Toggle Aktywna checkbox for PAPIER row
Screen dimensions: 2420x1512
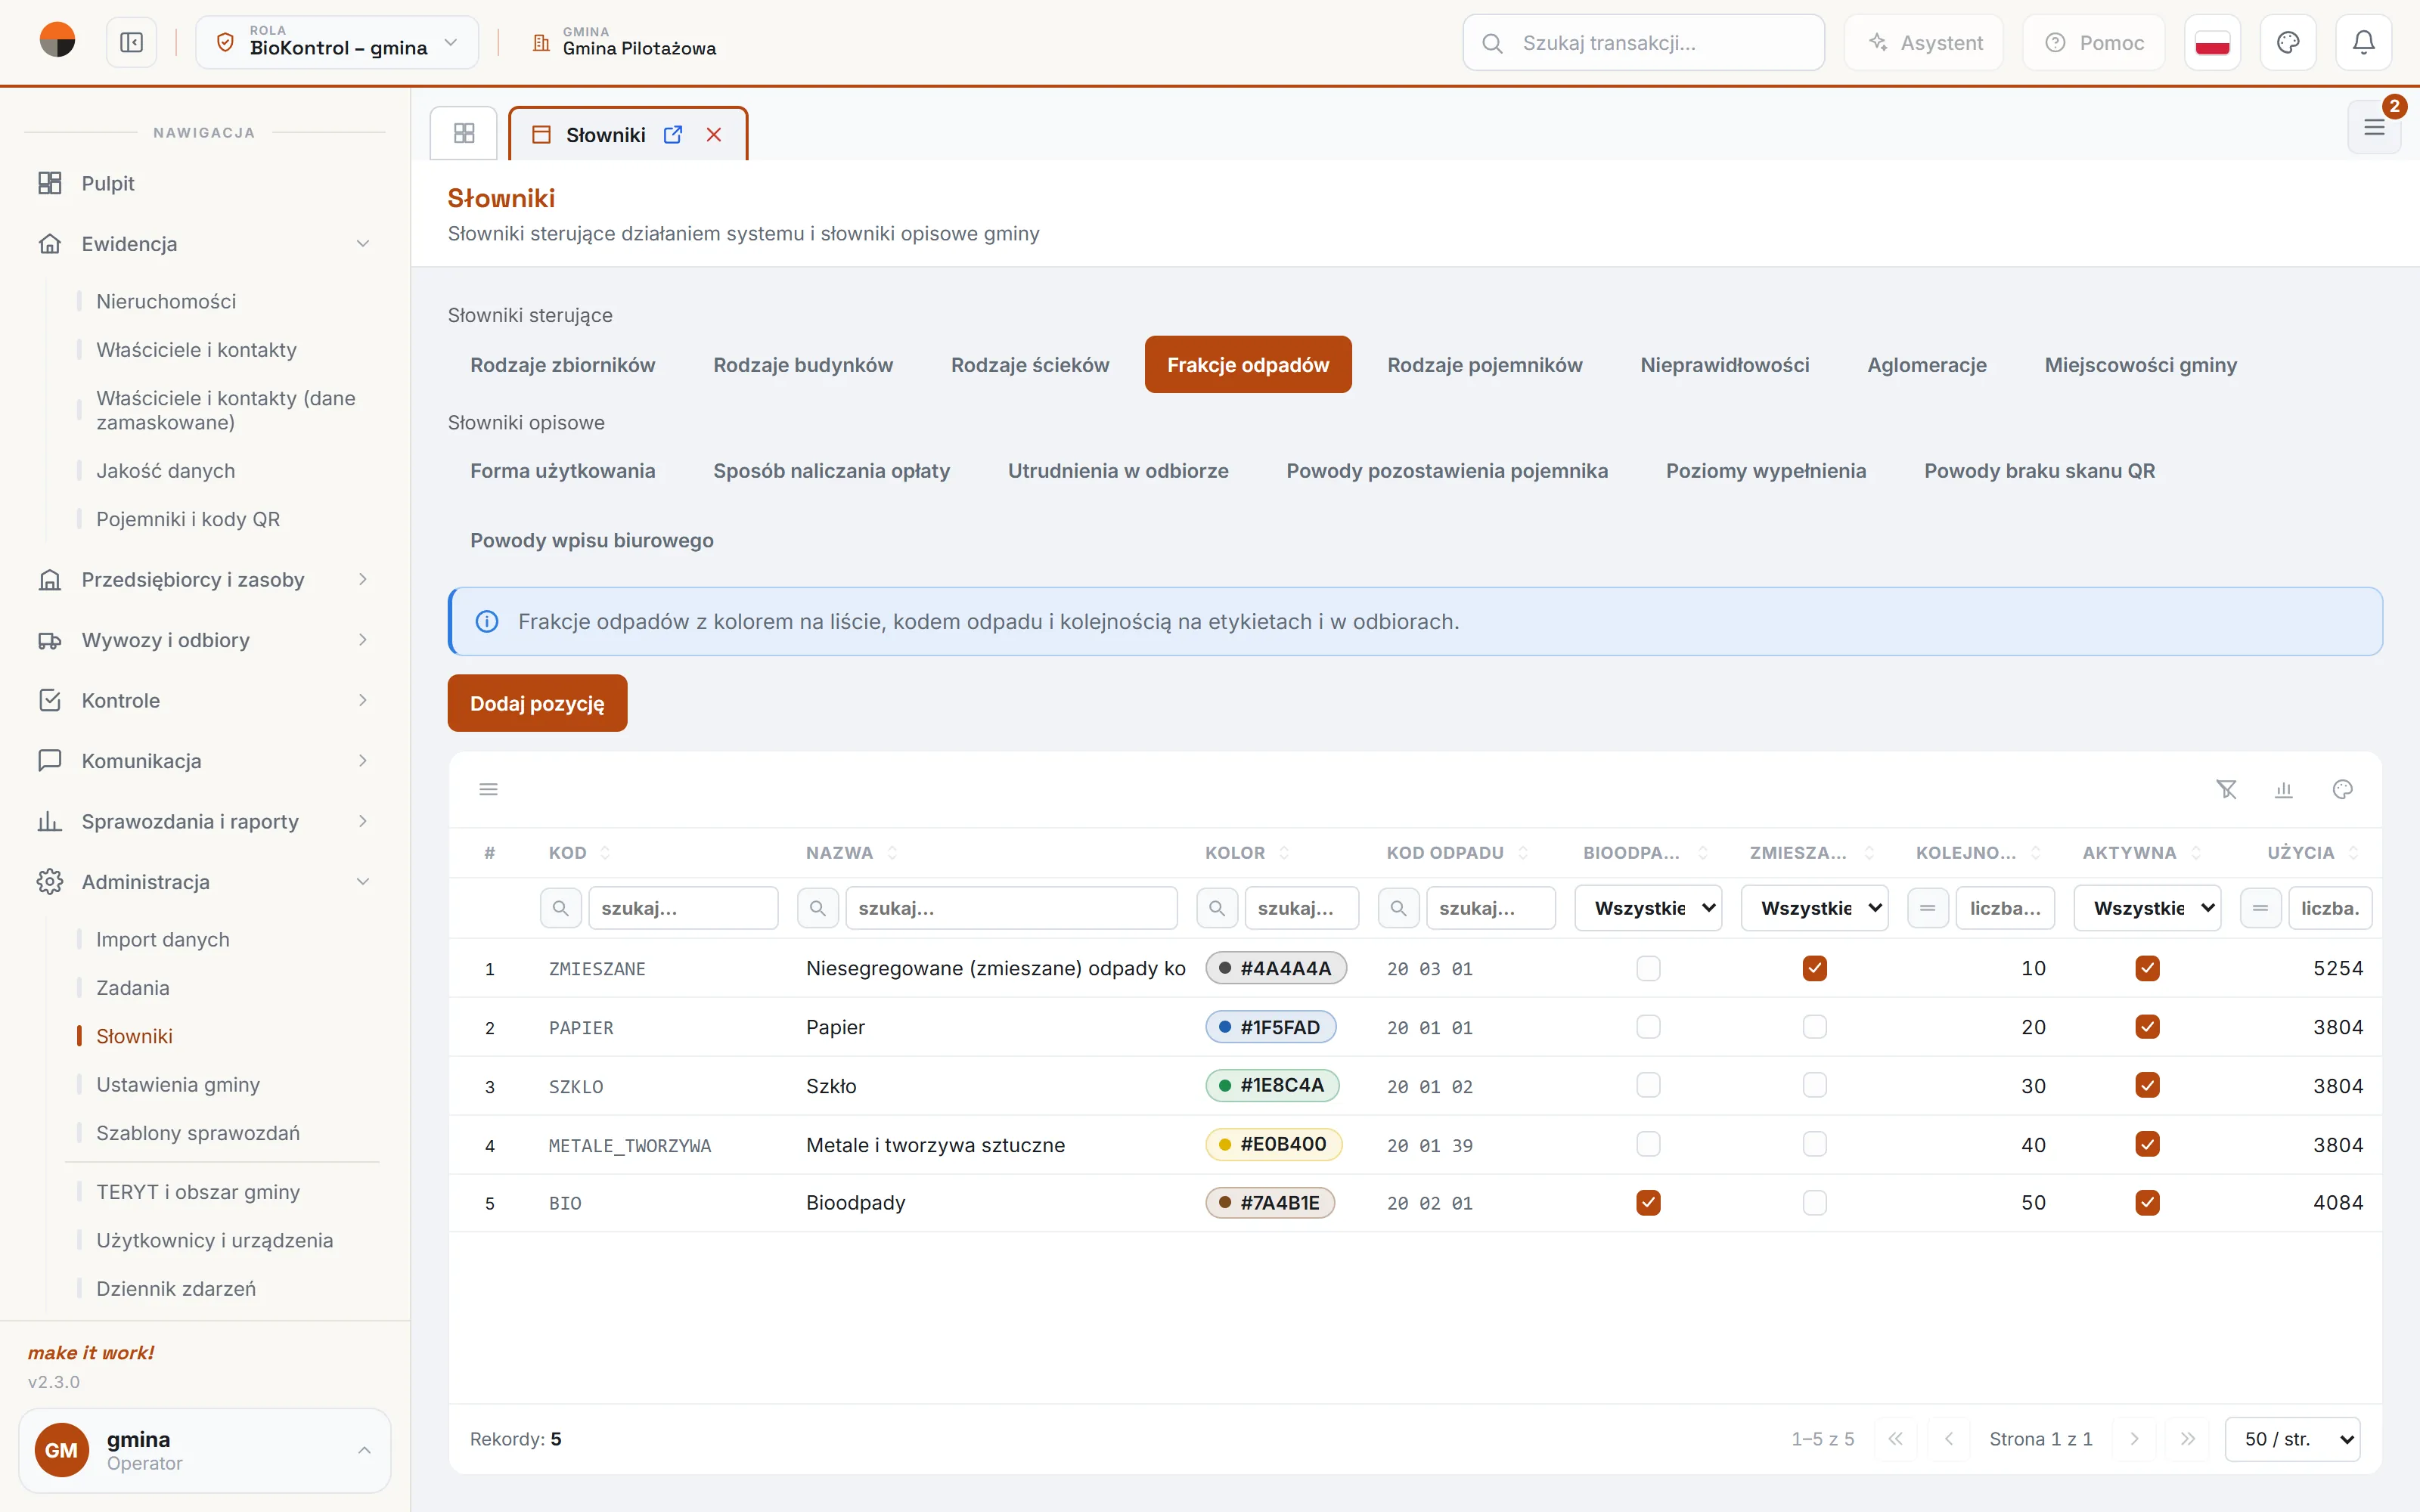tap(2147, 1027)
